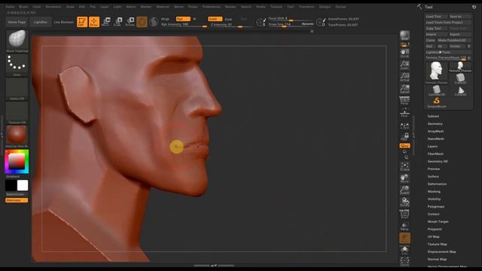The width and height of the screenshot is (482, 271).
Task: Toggle the Floor grid icon
Action: [x=404, y=112]
